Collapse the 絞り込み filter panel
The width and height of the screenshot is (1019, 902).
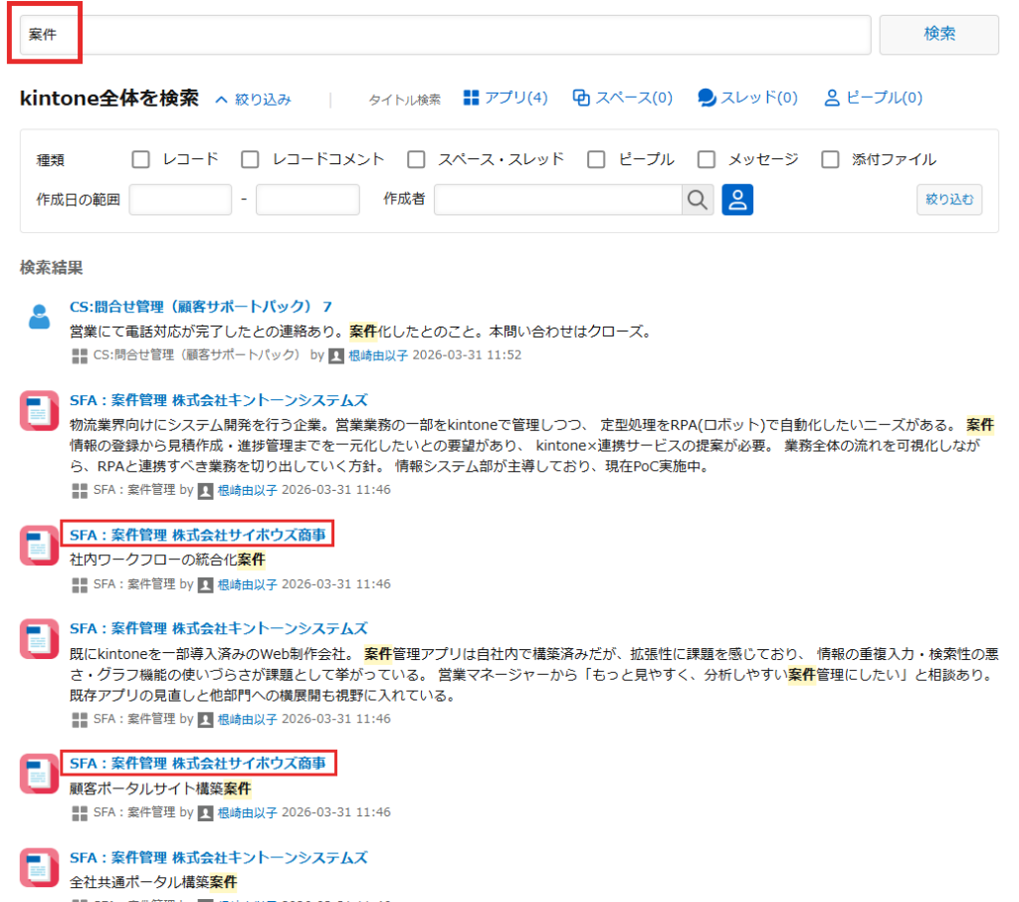(x=253, y=99)
